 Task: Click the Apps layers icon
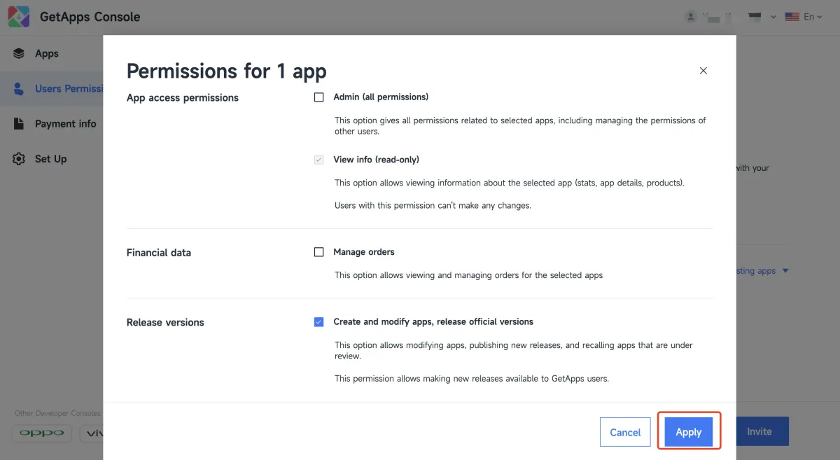pos(20,54)
